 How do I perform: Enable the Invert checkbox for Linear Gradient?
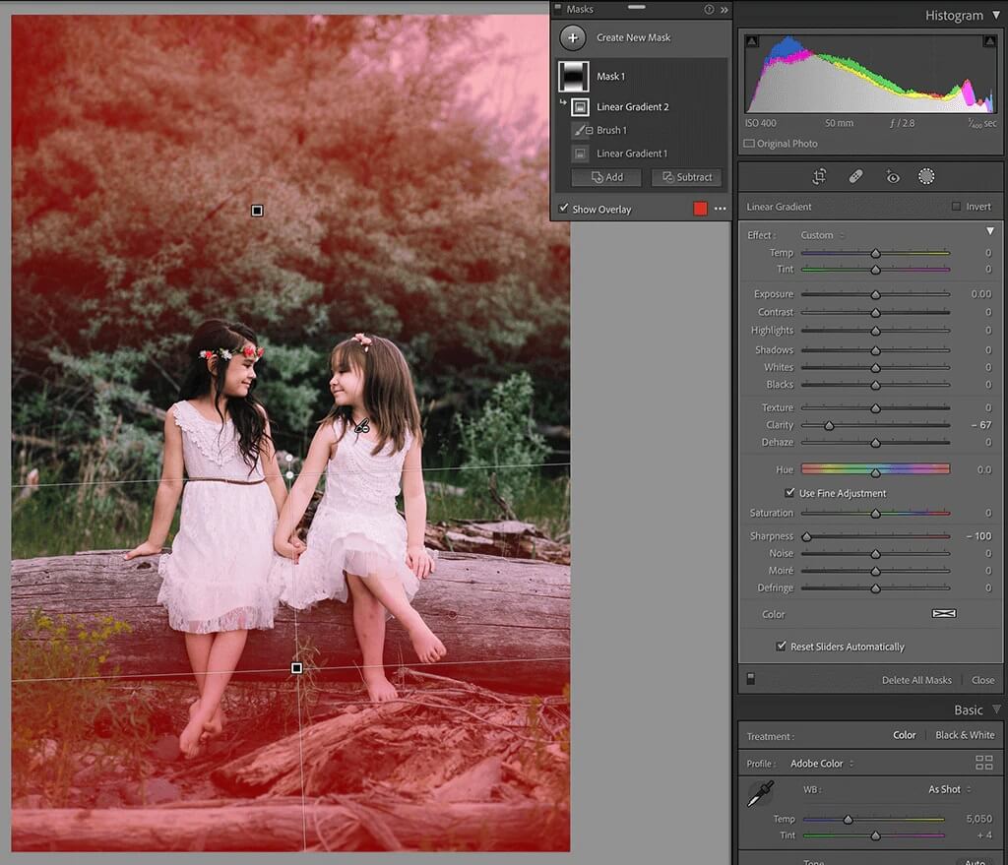point(956,205)
